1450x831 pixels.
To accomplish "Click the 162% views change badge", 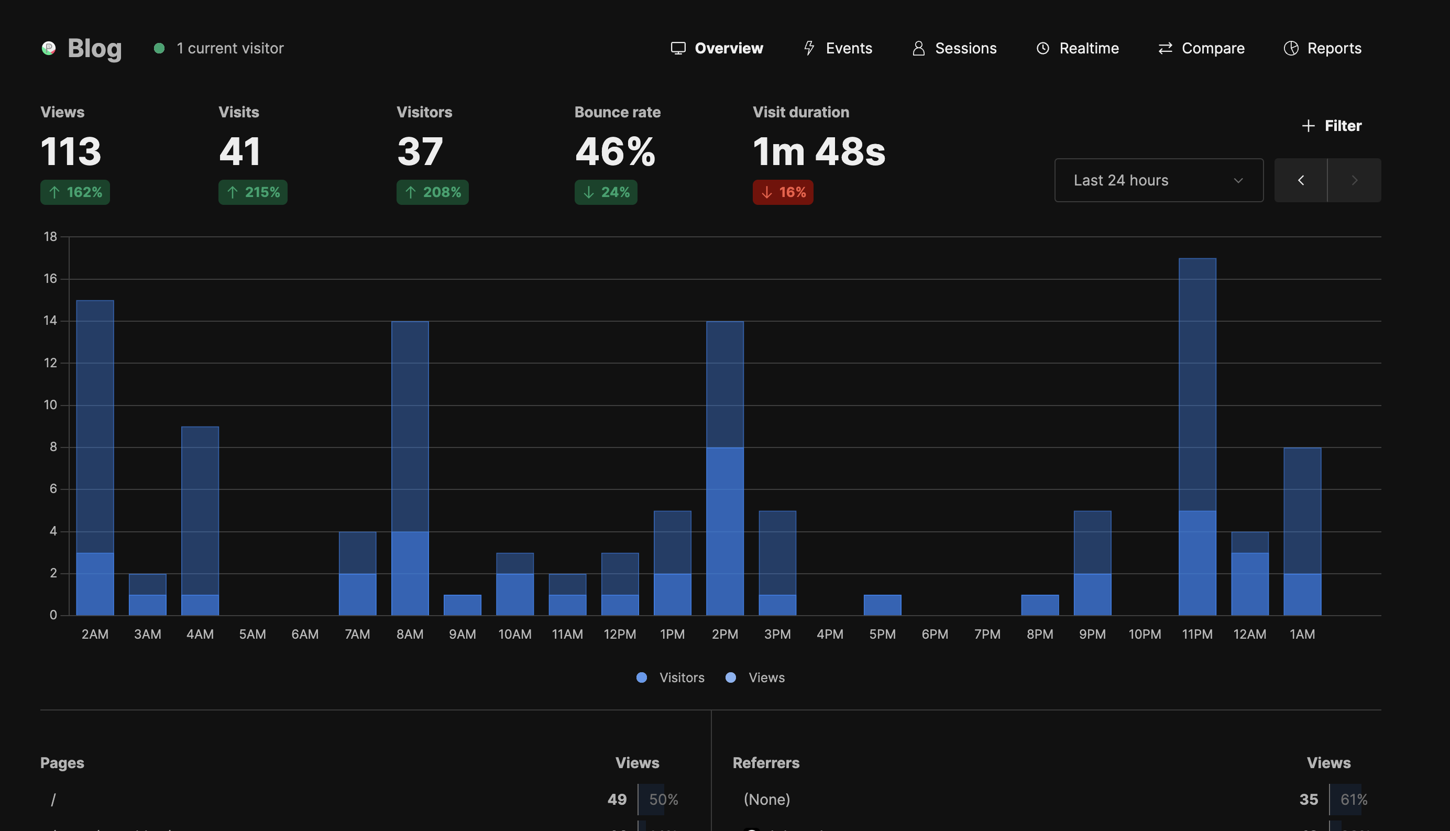I will coord(75,192).
